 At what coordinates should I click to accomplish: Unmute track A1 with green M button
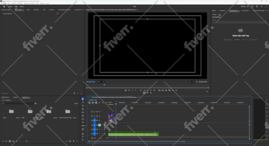100,125
